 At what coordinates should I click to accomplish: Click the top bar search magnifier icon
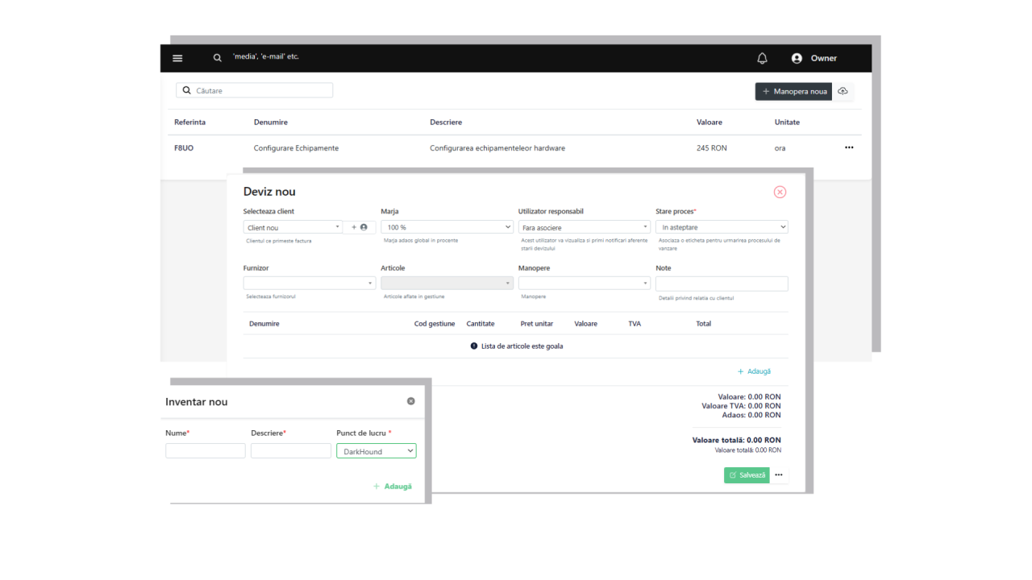[217, 58]
